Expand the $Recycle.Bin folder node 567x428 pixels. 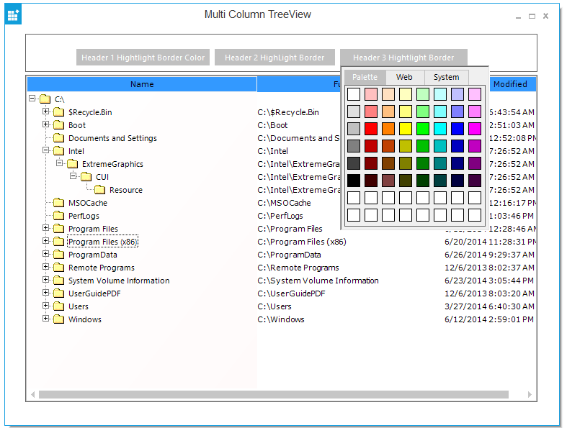[x=46, y=111]
